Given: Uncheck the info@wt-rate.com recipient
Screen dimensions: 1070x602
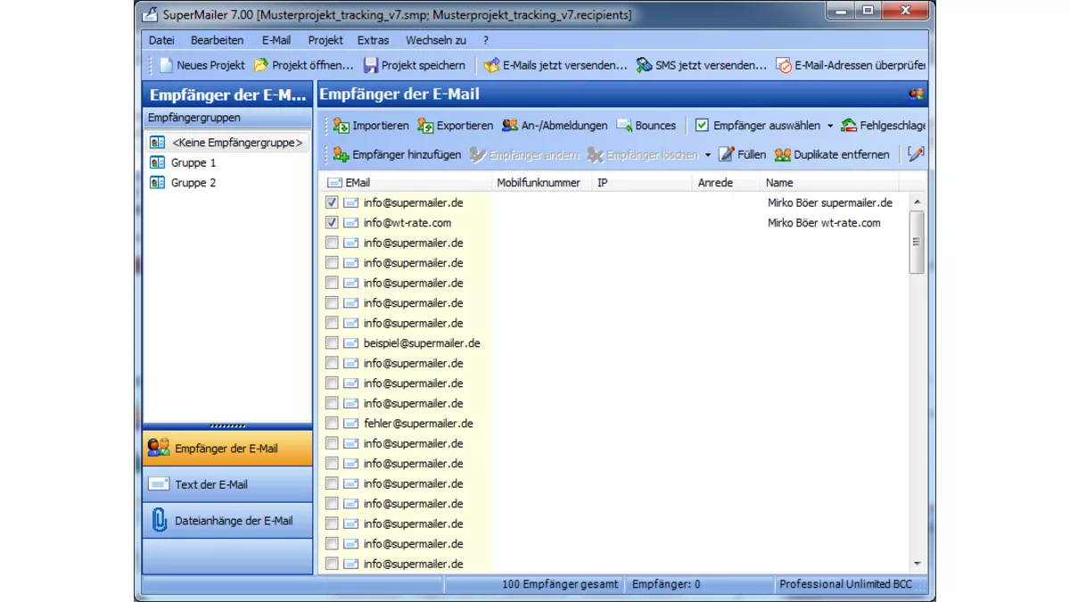Looking at the screenshot, I should pos(331,222).
